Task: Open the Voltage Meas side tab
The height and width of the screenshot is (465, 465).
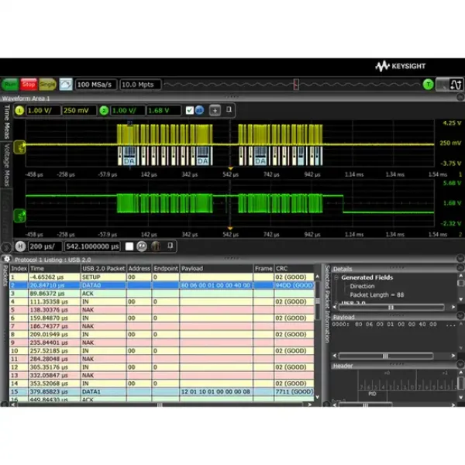Action: click(x=6, y=165)
